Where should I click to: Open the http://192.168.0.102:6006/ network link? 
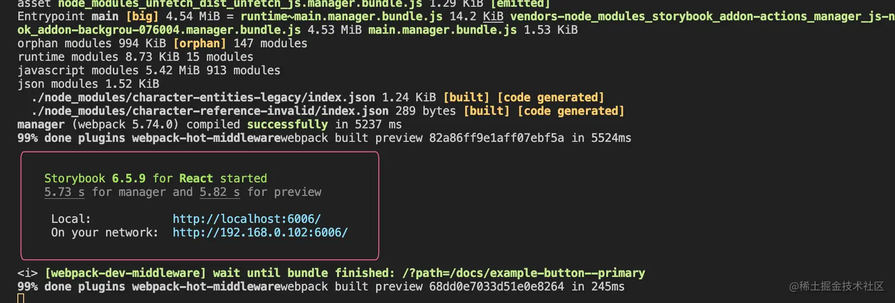(260, 233)
